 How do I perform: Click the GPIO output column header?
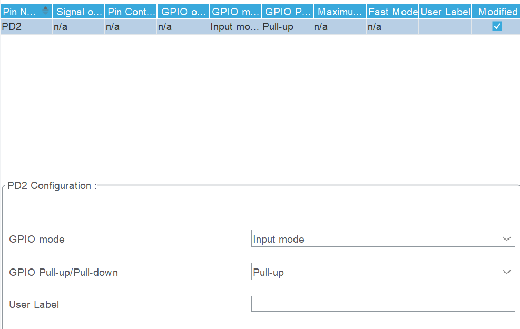(x=182, y=11)
